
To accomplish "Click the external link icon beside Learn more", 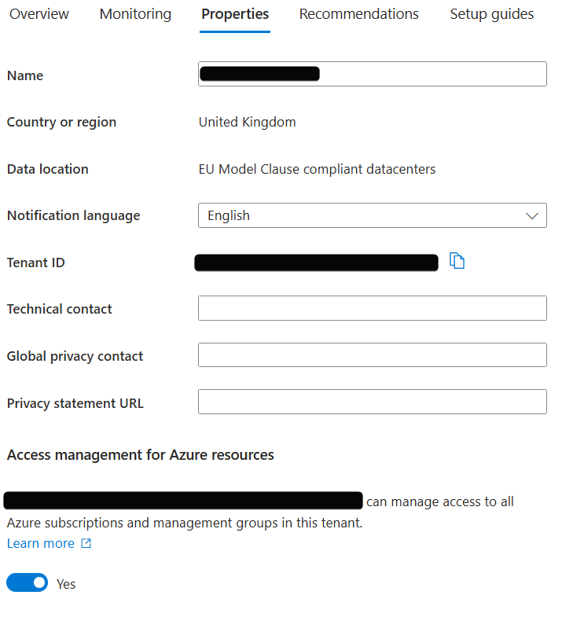I will (86, 544).
